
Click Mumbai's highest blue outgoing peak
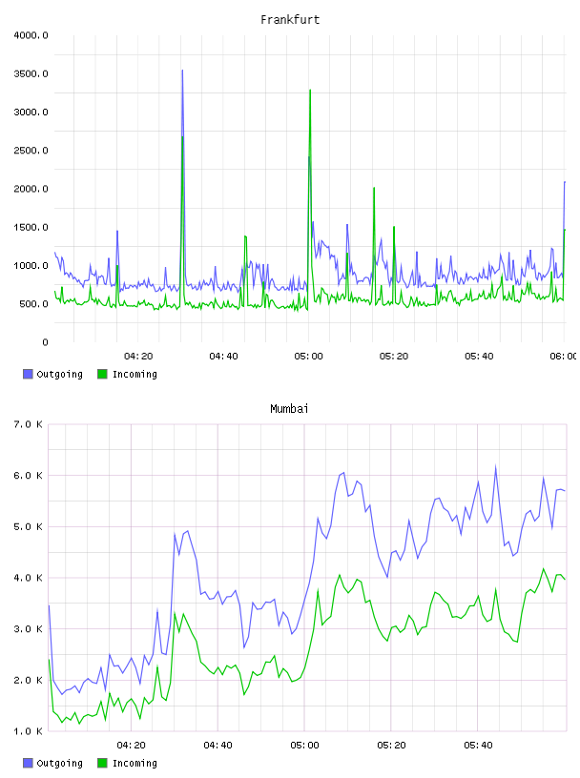(x=495, y=467)
